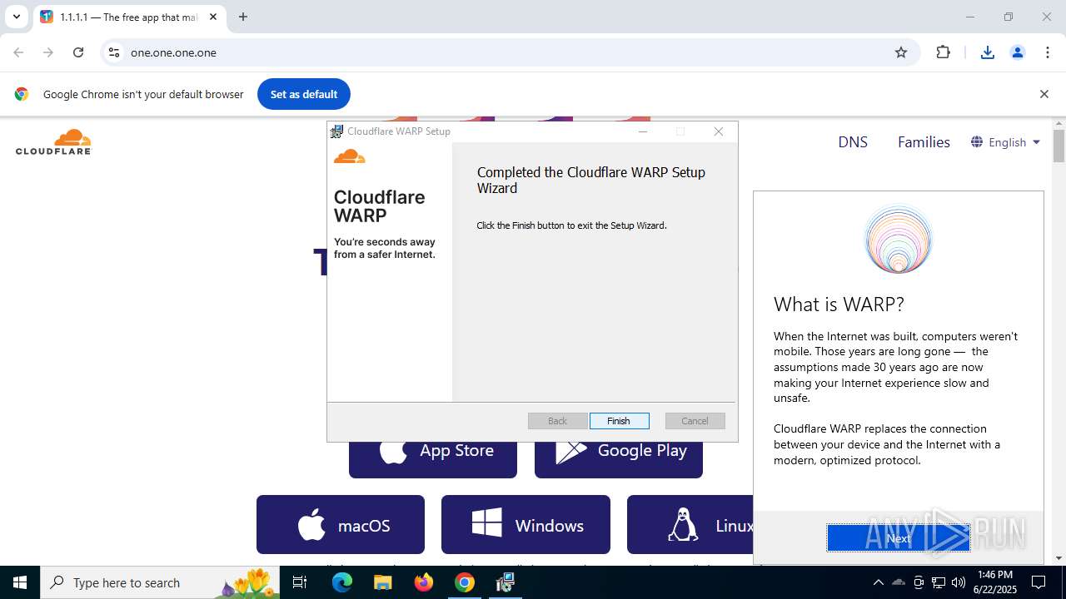Launch Firefox from taskbar
This screenshot has height=599, width=1066.
pyautogui.click(x=424, y=582)
